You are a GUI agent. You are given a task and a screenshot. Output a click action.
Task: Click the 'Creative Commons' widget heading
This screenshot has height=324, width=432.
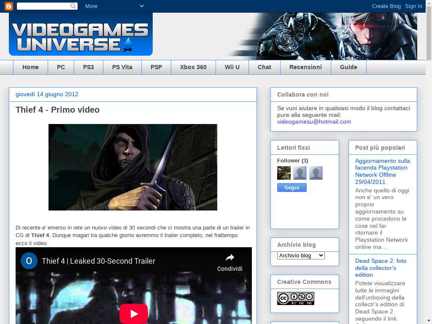click(x=304, y=282)
